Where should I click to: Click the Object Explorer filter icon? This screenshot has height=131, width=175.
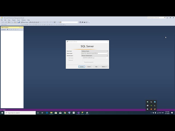pyautogui.click(x=14, y=29)
